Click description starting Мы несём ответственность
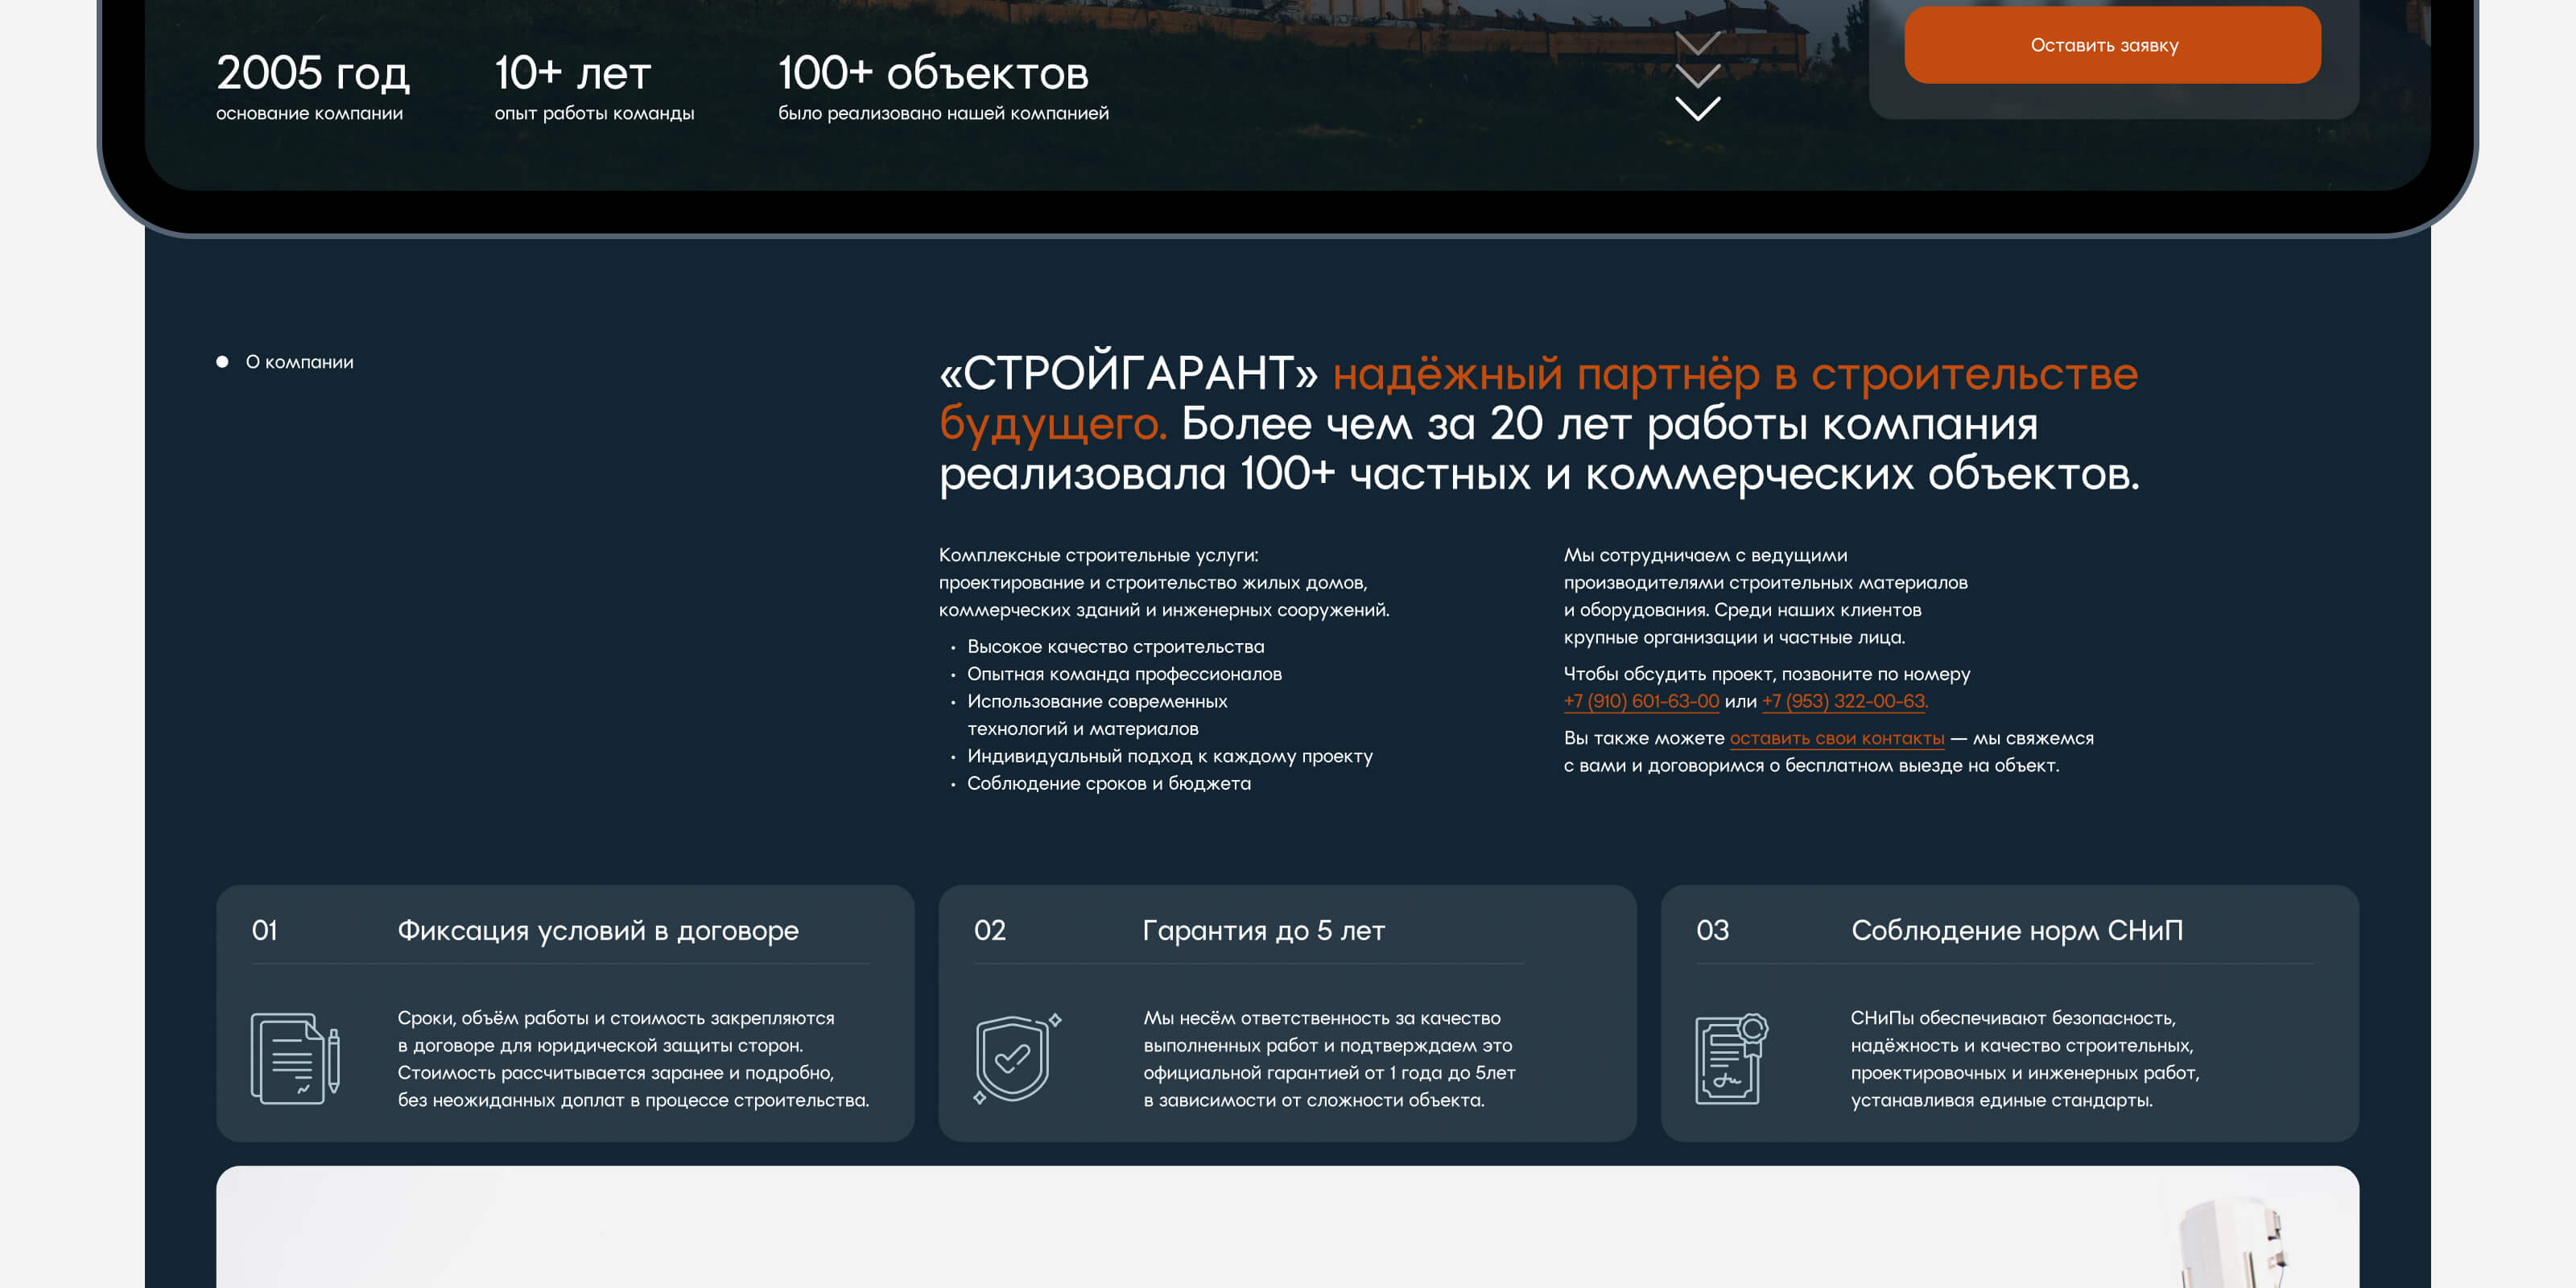 point(1329,1059)
